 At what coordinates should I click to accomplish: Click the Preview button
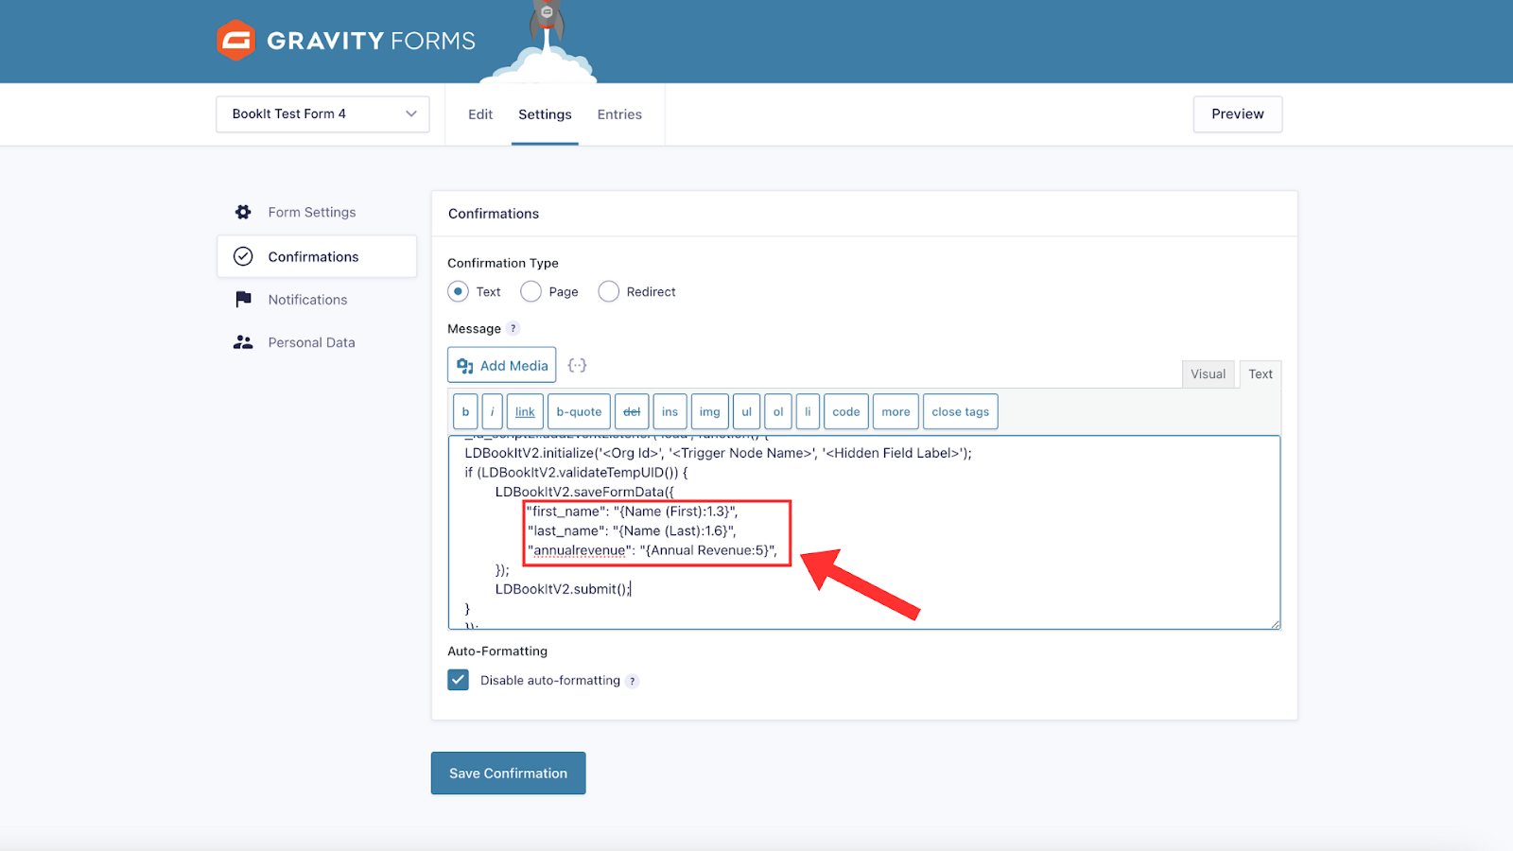pyautogui.click(x=1237, y=114)
